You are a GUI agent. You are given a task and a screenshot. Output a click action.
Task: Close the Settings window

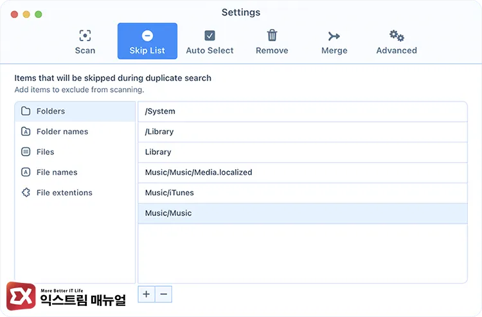click(x=14, y=14)
